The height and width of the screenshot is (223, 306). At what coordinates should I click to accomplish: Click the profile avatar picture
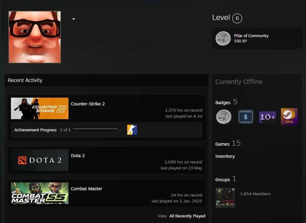[x=35, y=37]
